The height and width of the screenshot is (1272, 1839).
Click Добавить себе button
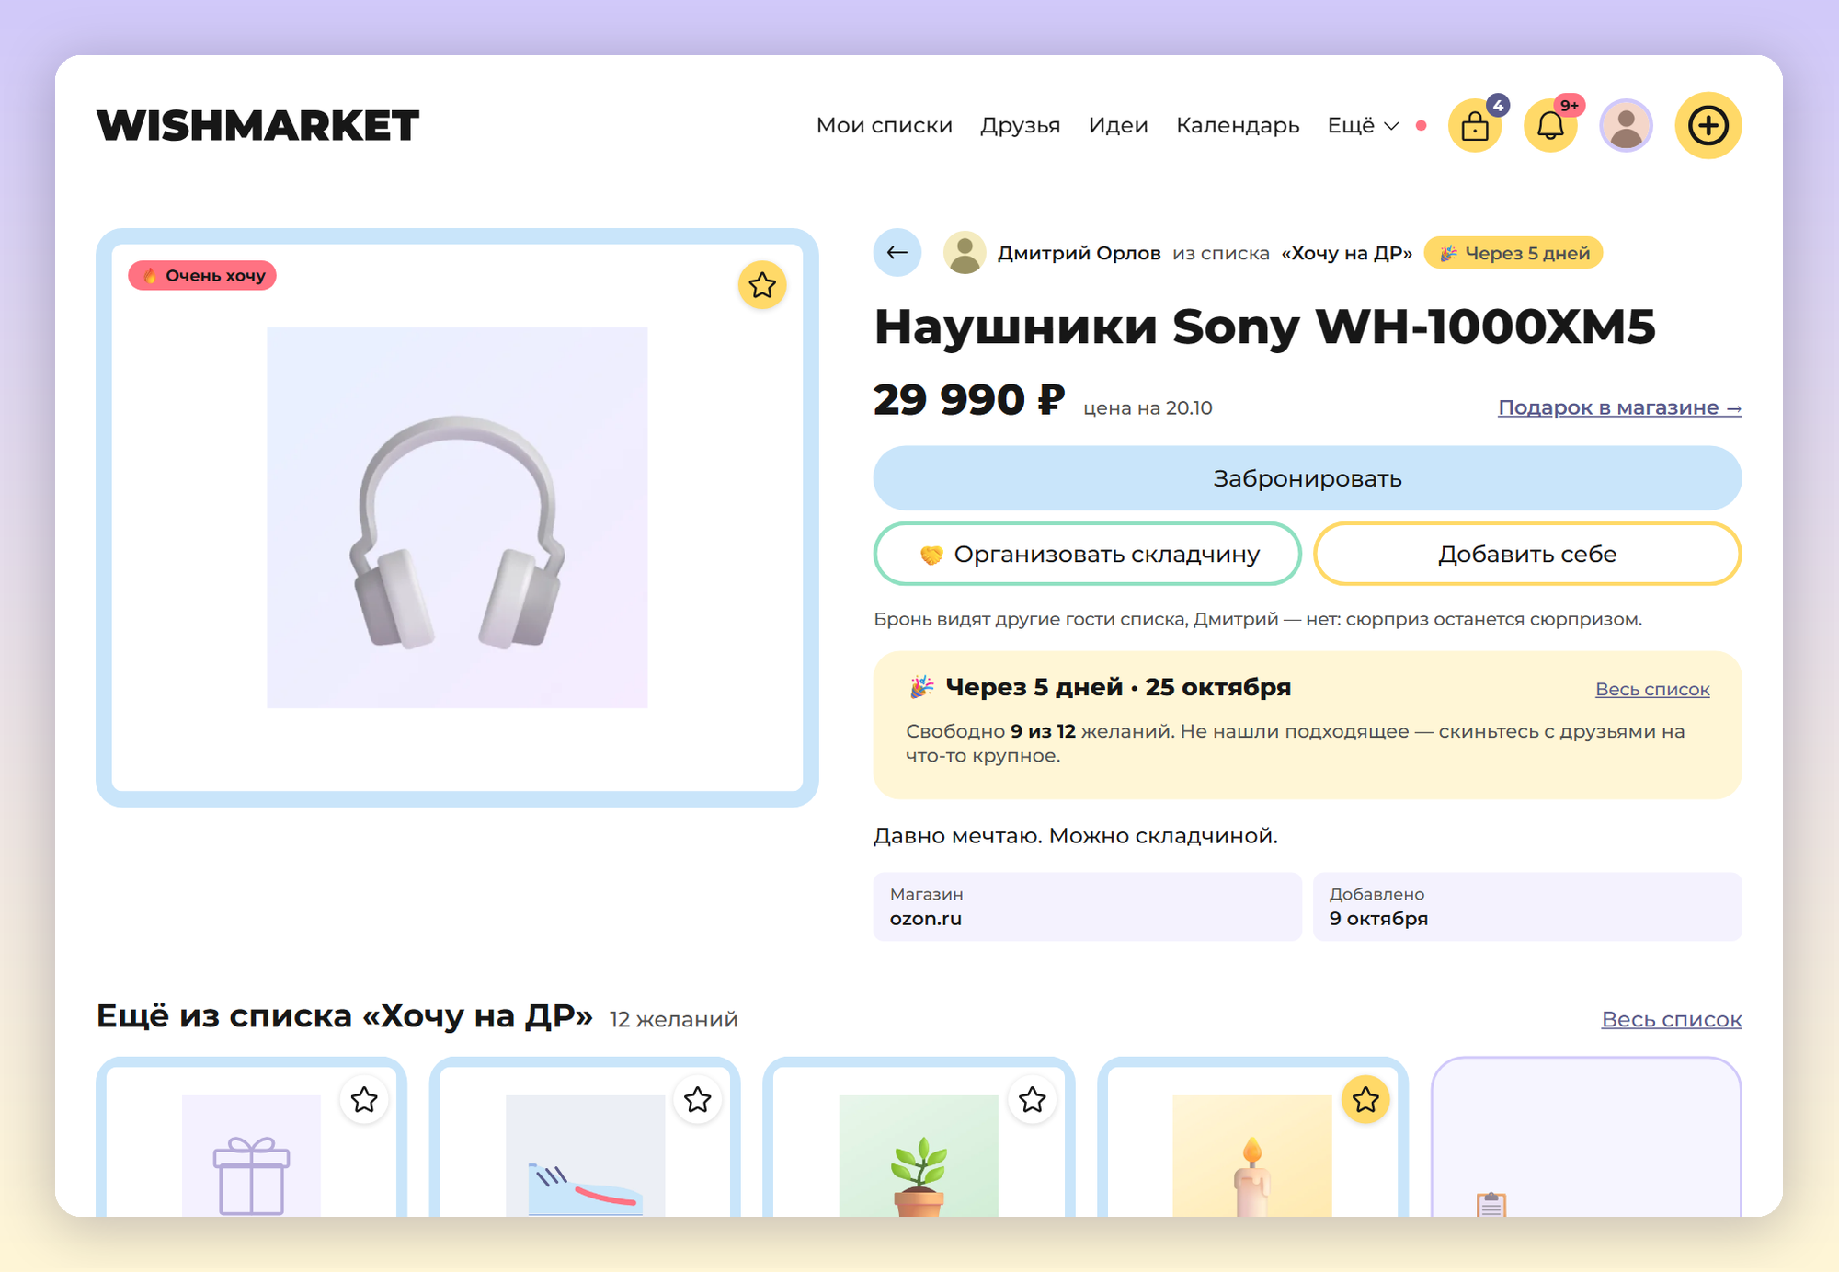(x=1527, y=554)
